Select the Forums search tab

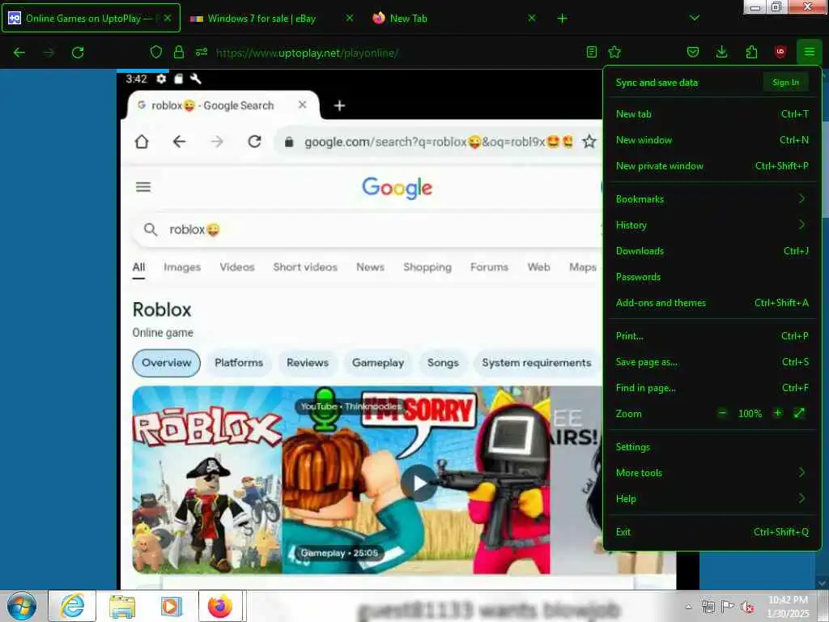pos(489,267)
